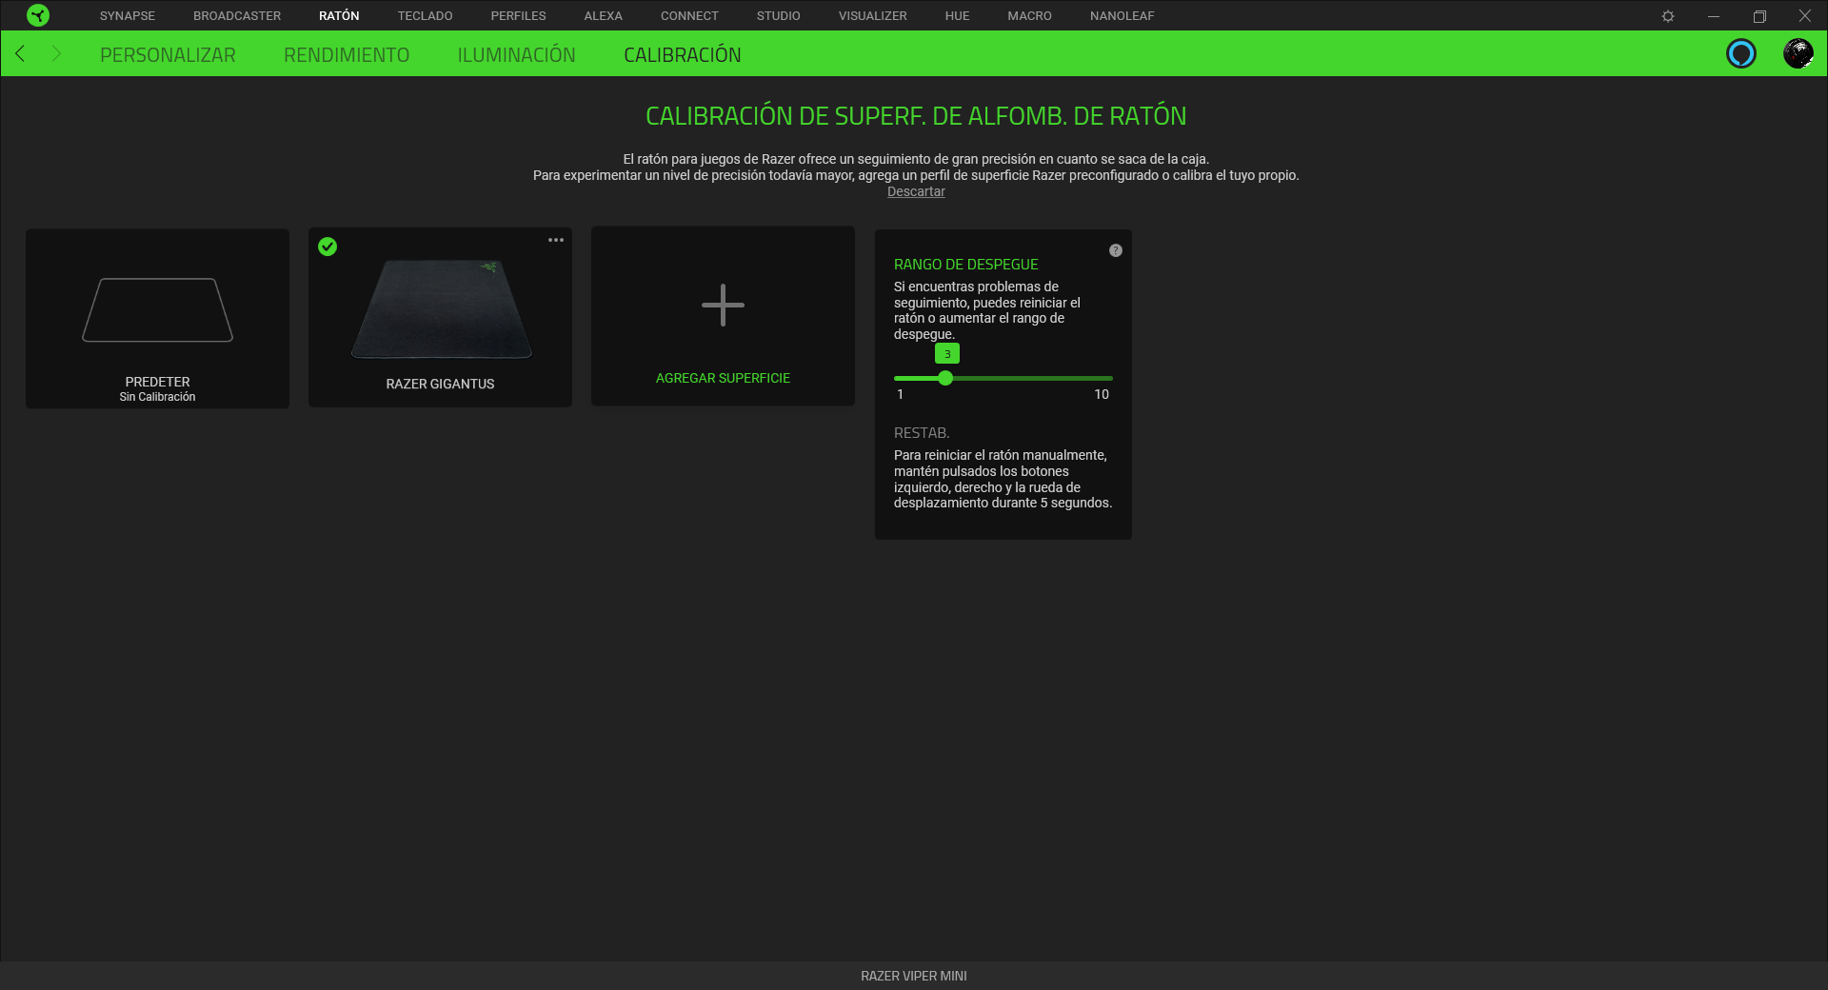
Task: Click the Descartar link
Action: click(x=916, y=191)
